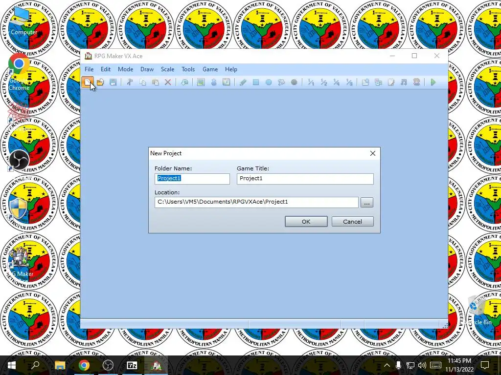501x375 pixels.
Task: Set map scale to 1/1
Action: pyautogui.click(x=311, y=82)
